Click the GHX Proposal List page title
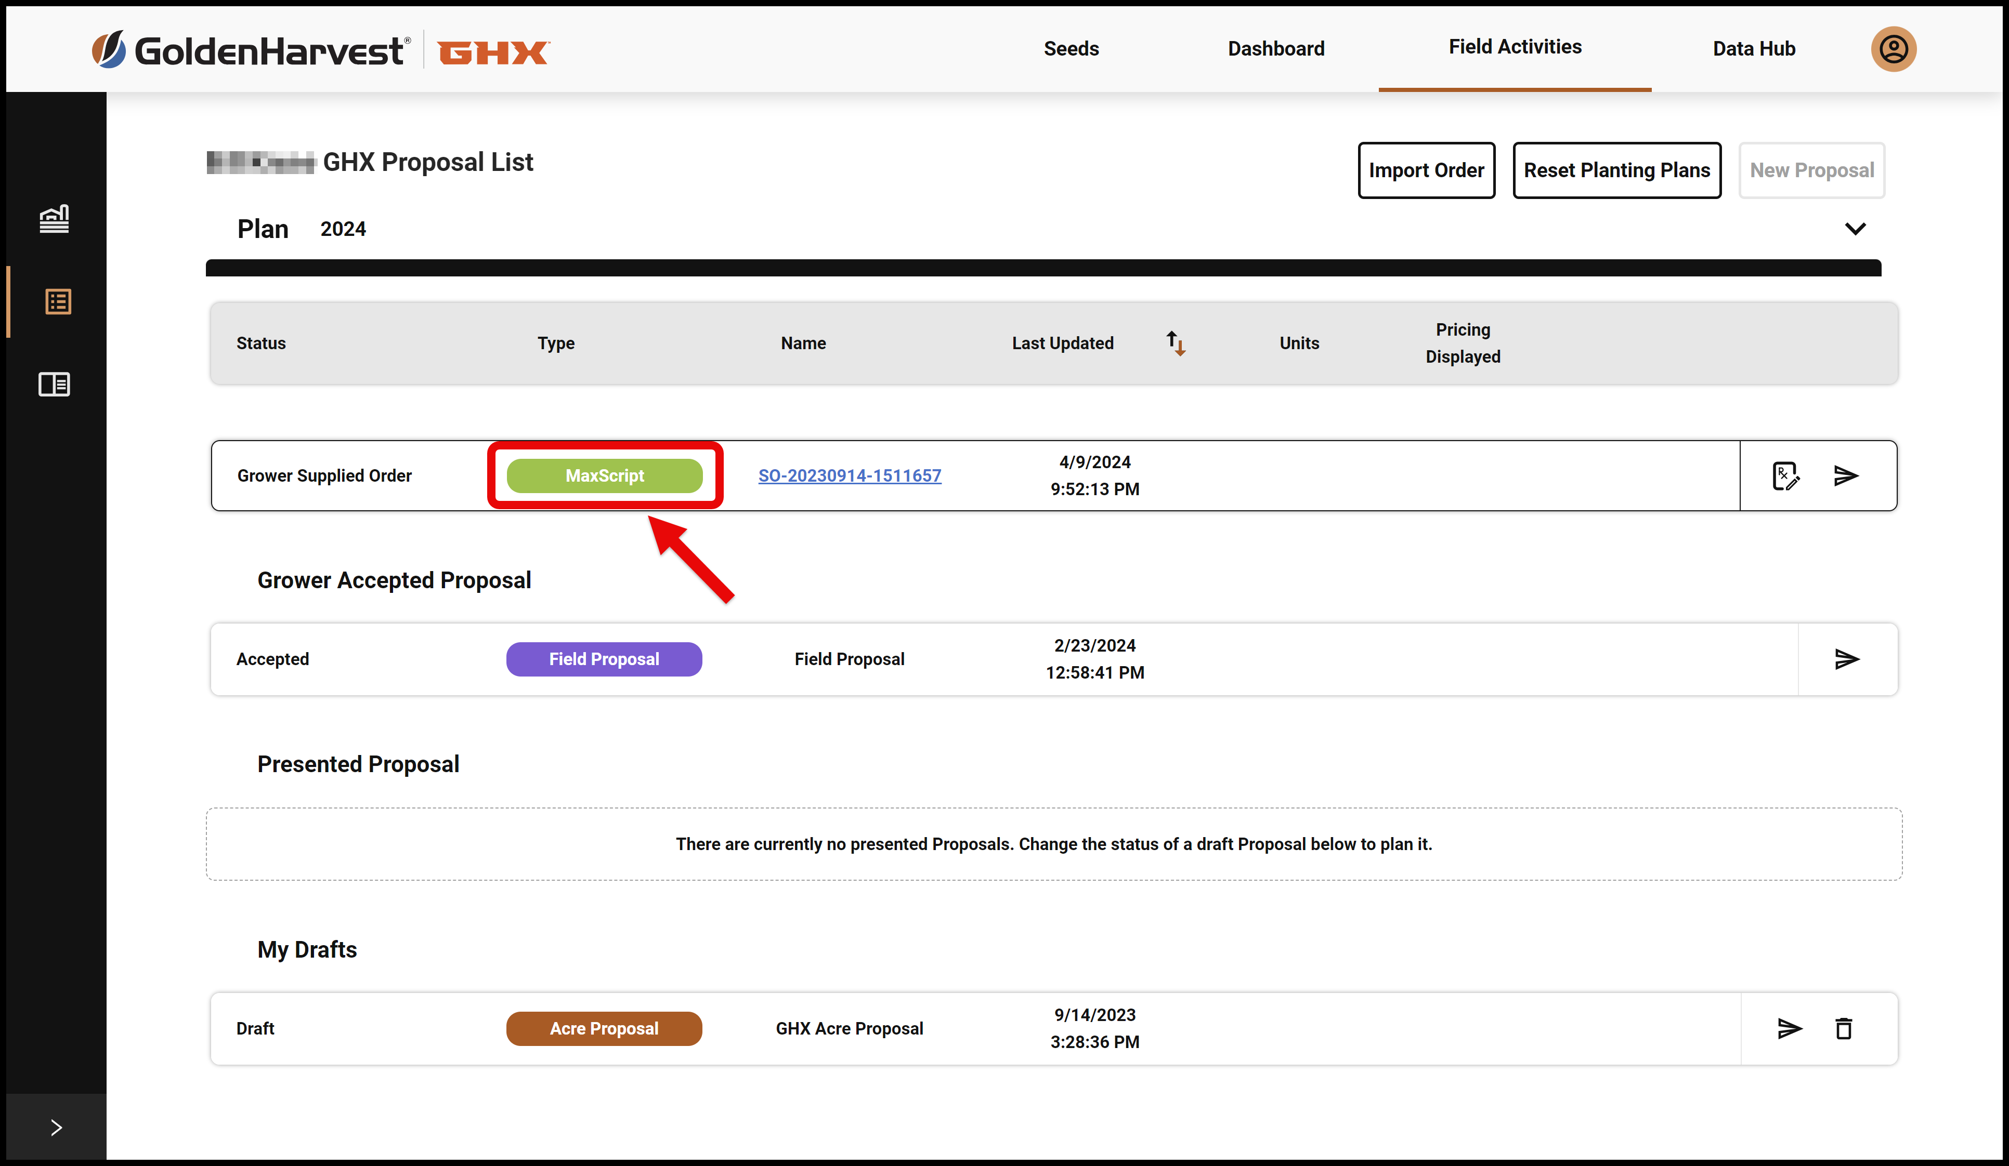The width and height of the screenshot is (2009, 1166). [x=428, y=163]
